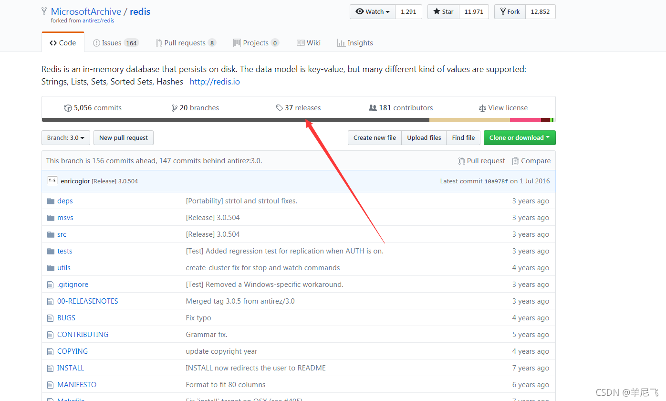This screenshot has height=401, width=666.
Task: Open the 'Fix typo' commit message
Action: [x=198, y=318]
